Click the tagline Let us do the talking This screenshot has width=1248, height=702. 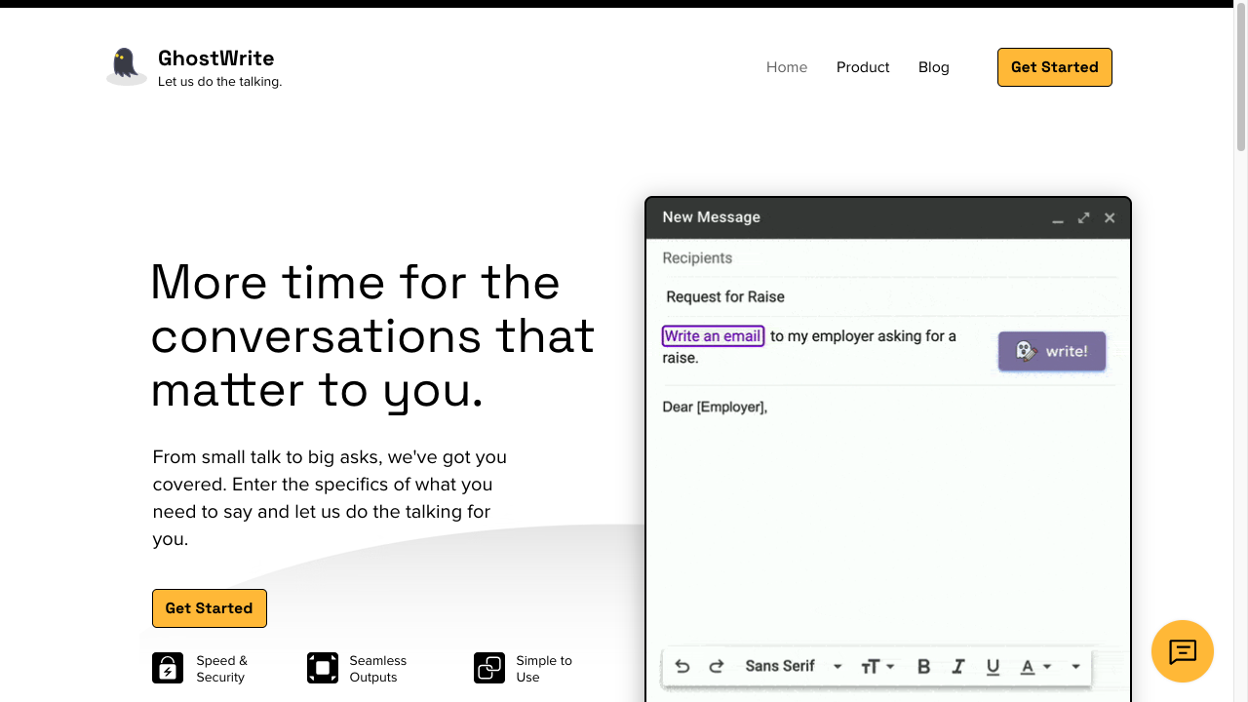(x=220, y=82)
